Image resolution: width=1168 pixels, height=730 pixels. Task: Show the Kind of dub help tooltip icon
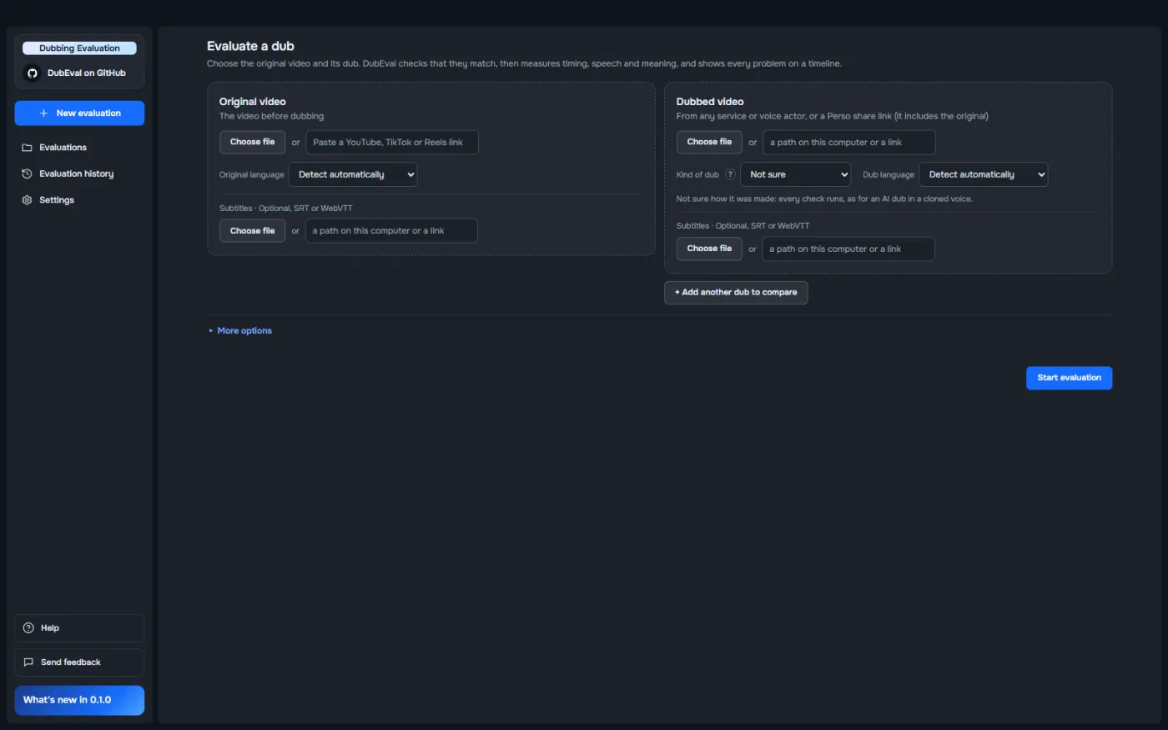(730, 174)
